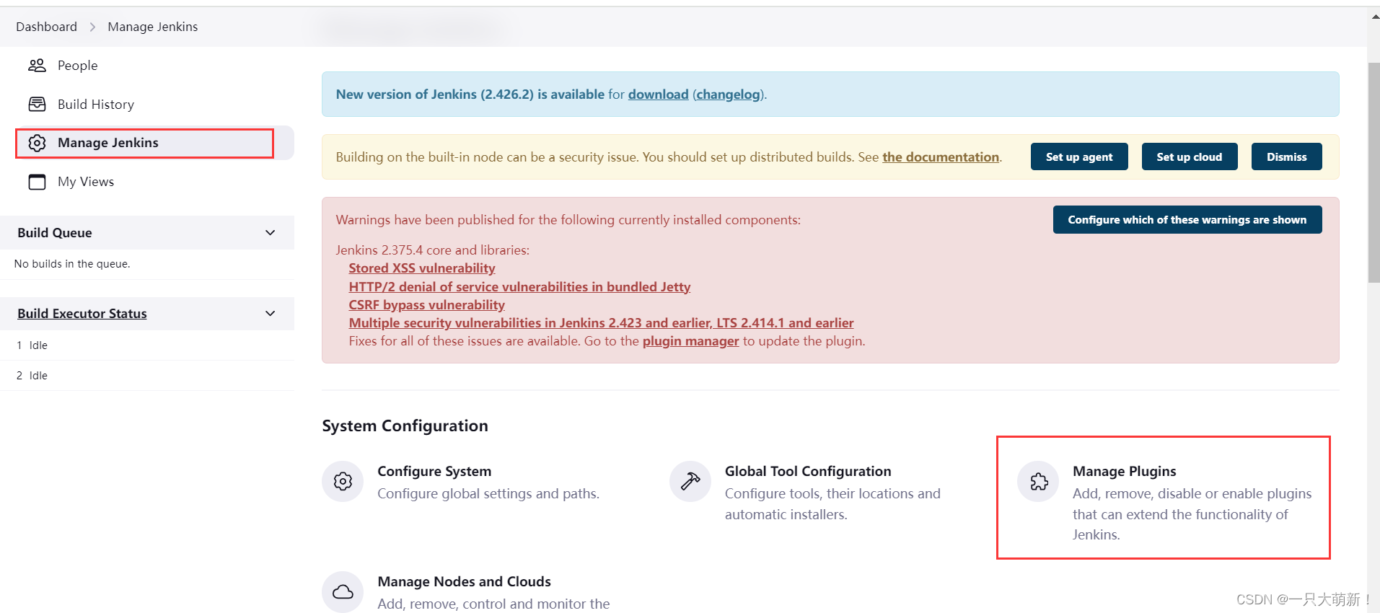Open HTTP/2 denial of service vulnerabilities link
The image size is (1380, 613).
[519, 287]
